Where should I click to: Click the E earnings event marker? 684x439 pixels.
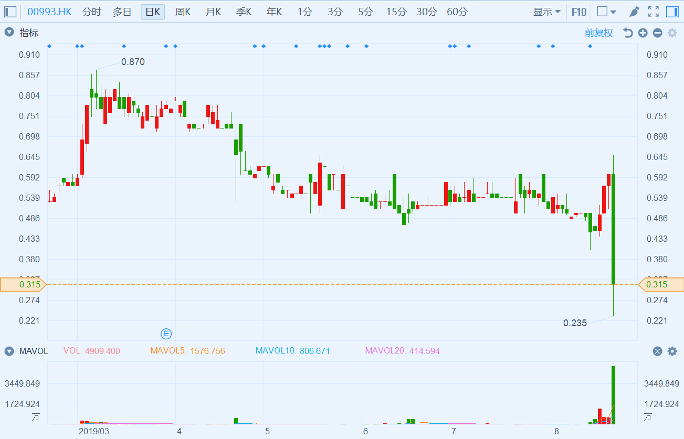[166, 334]
